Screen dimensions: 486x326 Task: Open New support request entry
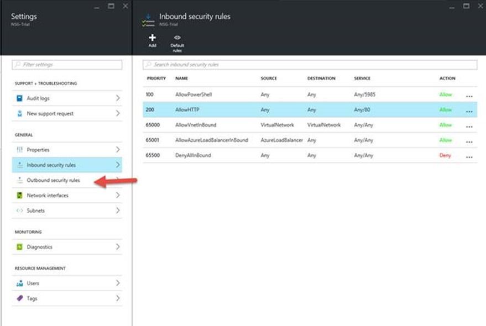[x=67, y=113]
